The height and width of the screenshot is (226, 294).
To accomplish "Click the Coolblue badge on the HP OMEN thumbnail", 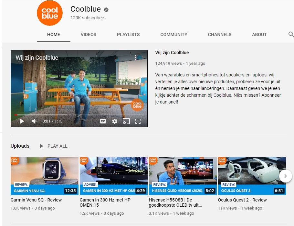I will click(x=84, y=161).
